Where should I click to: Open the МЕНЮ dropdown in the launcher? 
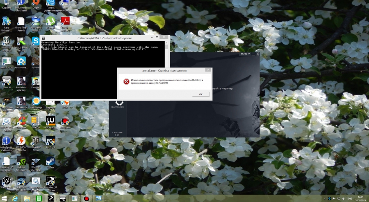click(x=245, y=54)
